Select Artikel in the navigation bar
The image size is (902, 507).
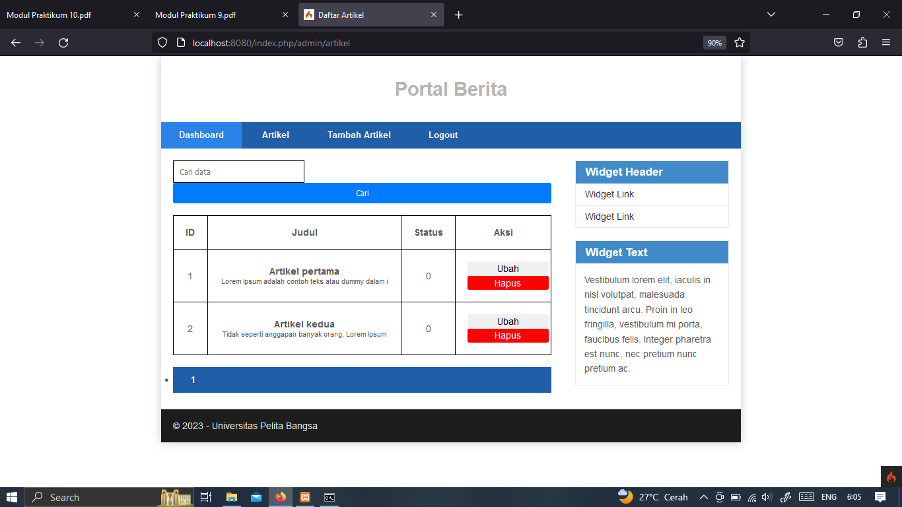point(275,135)
